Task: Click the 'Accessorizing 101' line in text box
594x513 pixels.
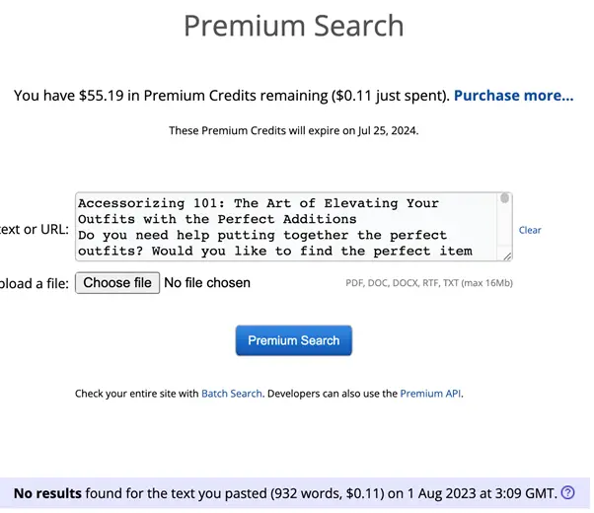Action: pyautogui.click(x=259, y=203)
